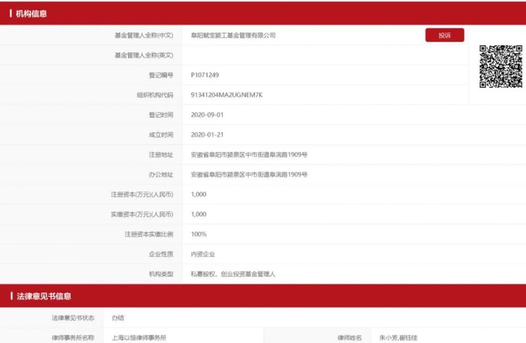Screen dimensions: 526x343
Task: Click the 机构类型 label
Action: [x=161, y=274]
